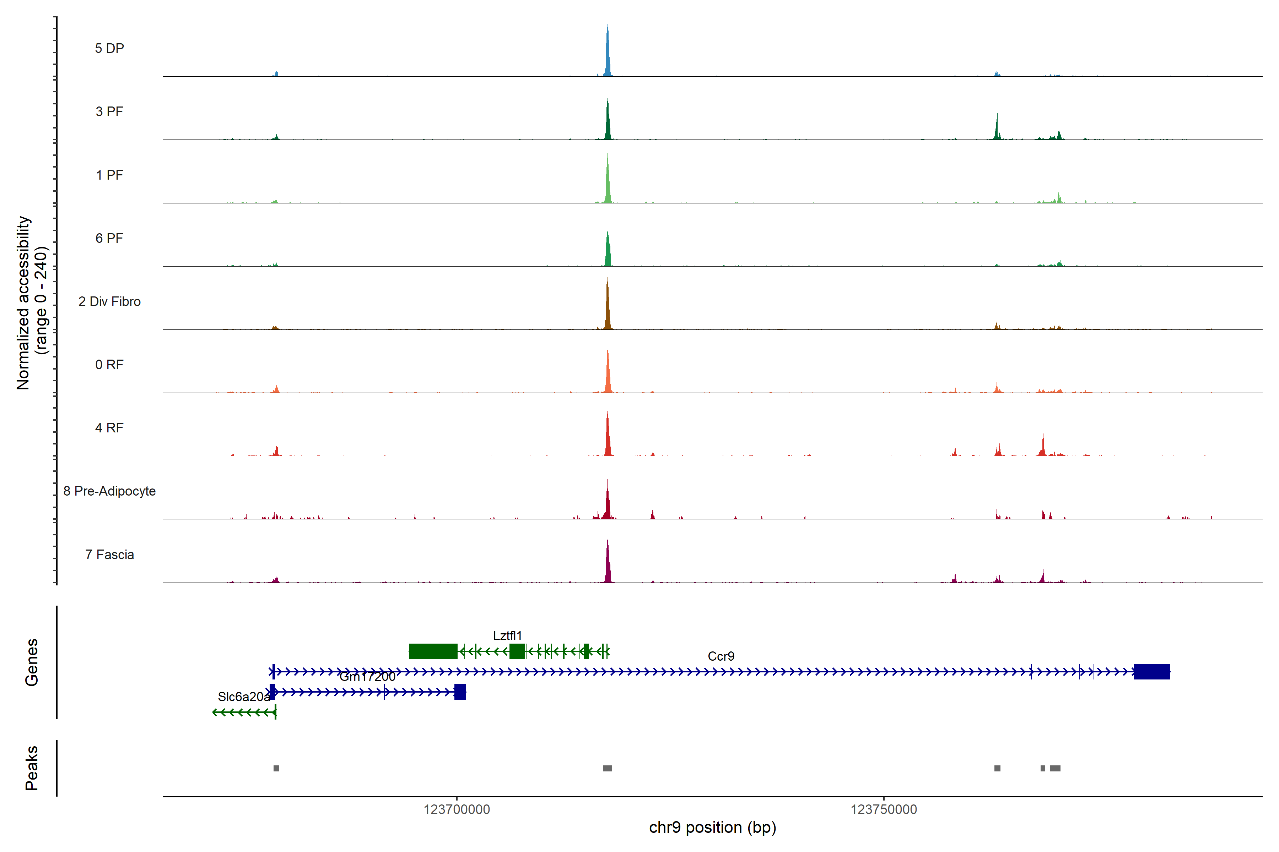Click the Genes panel label
Image resolution: width=1279 pixels, height=852 pixels.
32,662
